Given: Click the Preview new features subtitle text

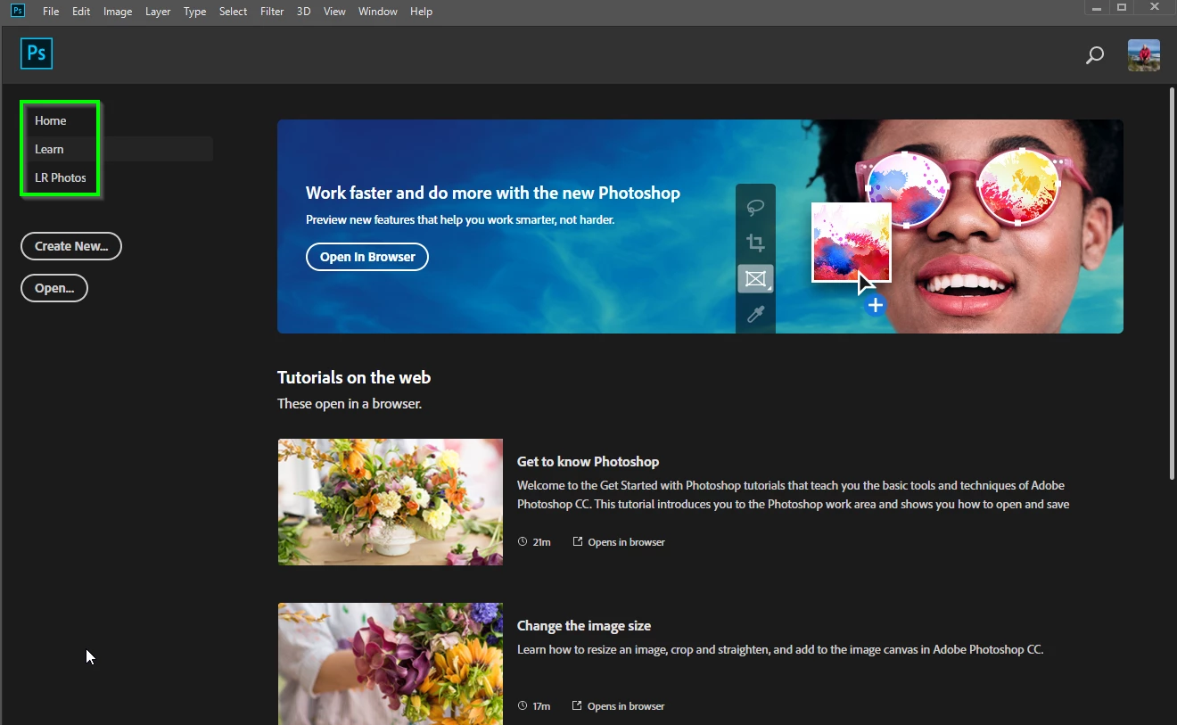Looking at the screenshot, I should (x=460, y=219).
